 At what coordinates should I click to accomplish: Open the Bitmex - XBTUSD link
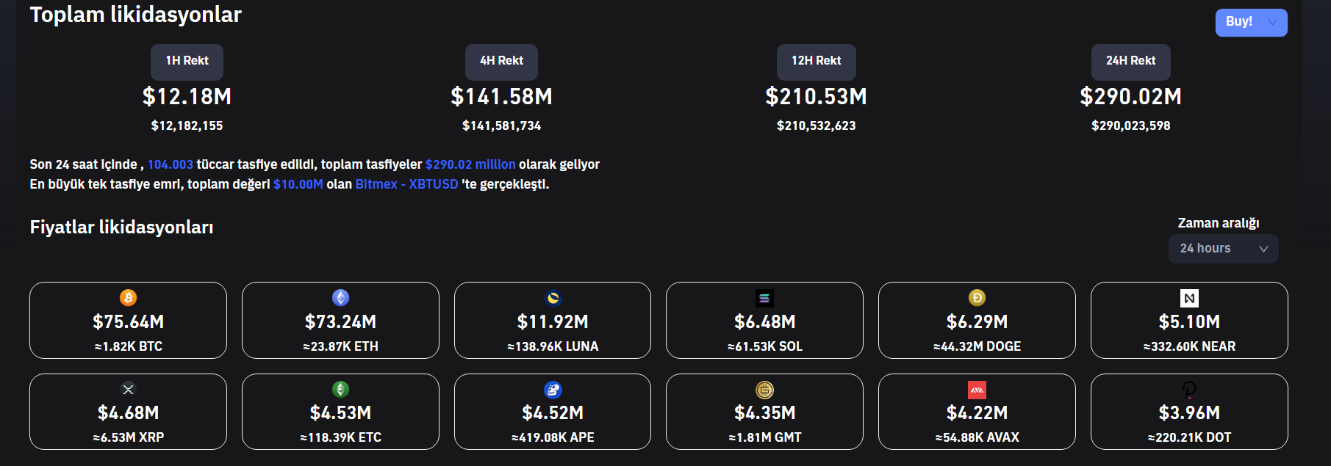tap(406, 184)
